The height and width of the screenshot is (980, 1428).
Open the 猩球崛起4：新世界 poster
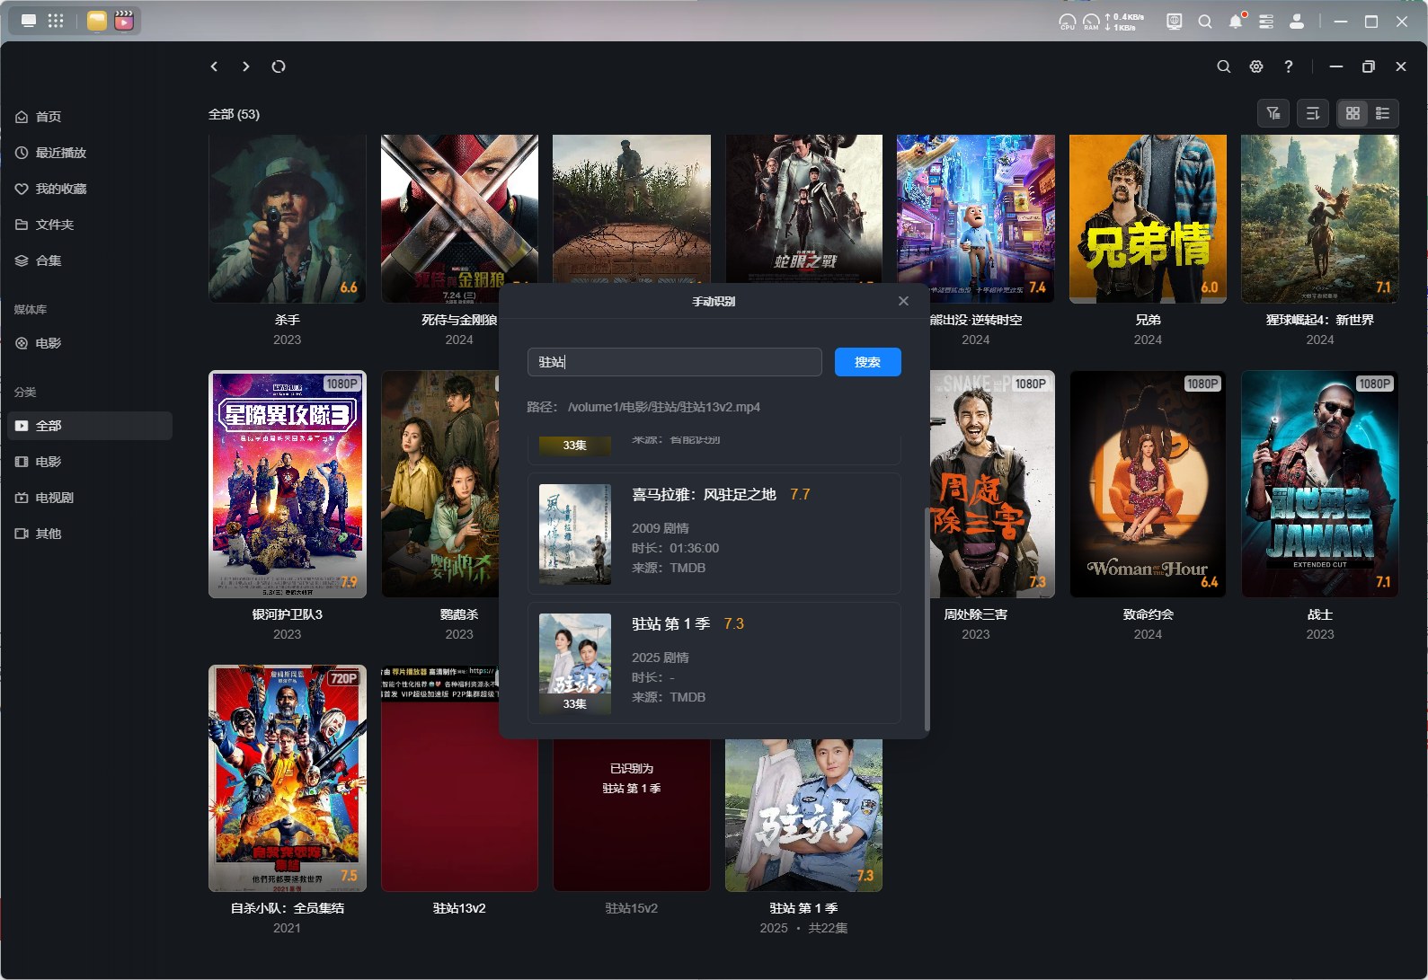pos(1320,219)
